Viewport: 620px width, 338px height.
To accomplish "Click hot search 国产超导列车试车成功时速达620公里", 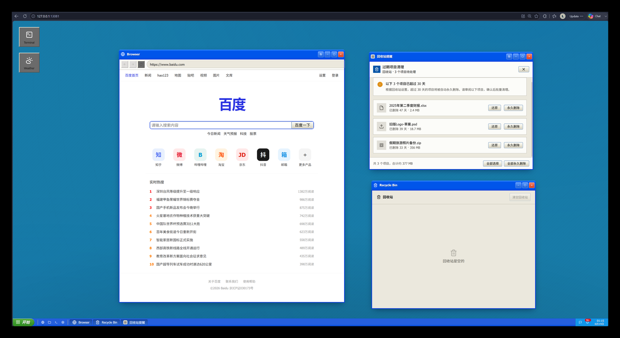I will click(x=184, y=264).
